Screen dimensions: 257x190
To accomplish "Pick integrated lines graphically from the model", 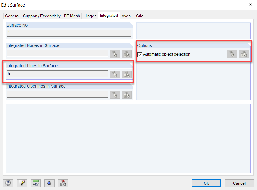I will tap(115, 74).
